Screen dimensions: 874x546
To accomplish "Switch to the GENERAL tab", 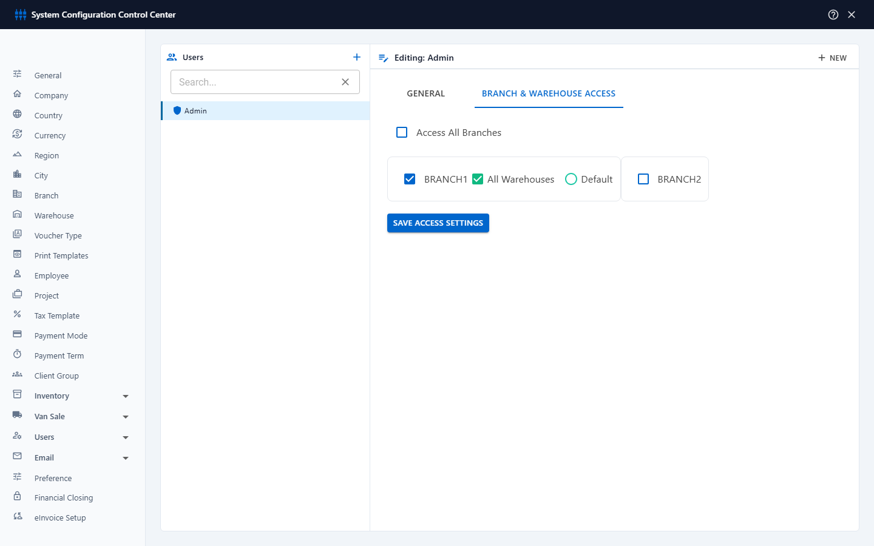I will [426, 93].
